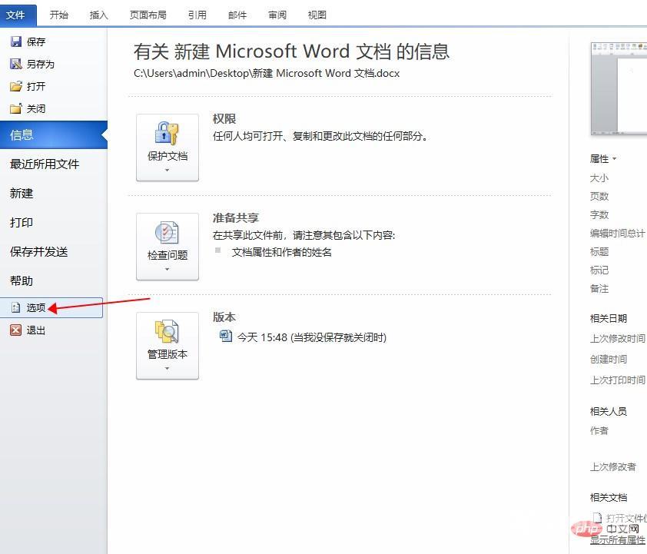Viewport: 647px width, 554px height.
Task: Click the autosaved version from 今天 15:48
Action: pos(300,337)
